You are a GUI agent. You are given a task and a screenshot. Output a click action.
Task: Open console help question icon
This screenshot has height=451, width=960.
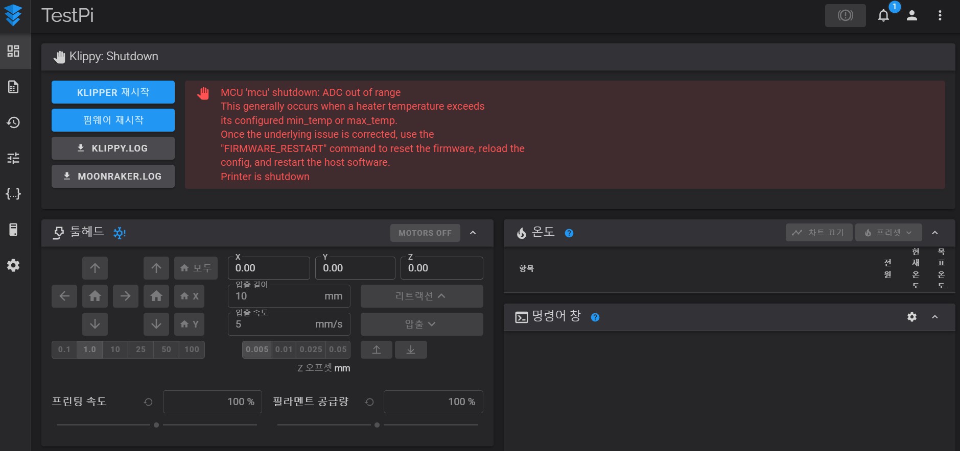(595, 317)
